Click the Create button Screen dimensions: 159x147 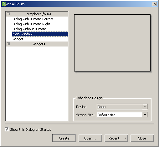(64, 138)
